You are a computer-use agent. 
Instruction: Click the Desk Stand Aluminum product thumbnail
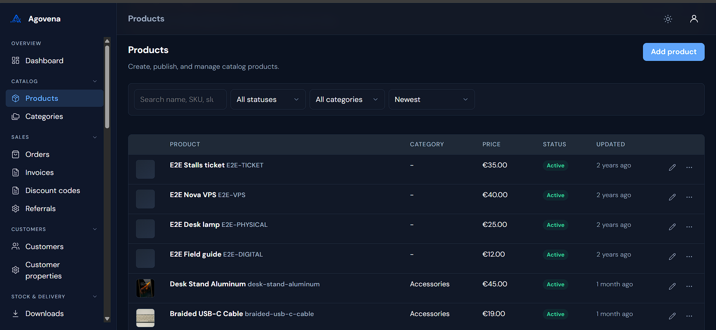tap(145, 288)
